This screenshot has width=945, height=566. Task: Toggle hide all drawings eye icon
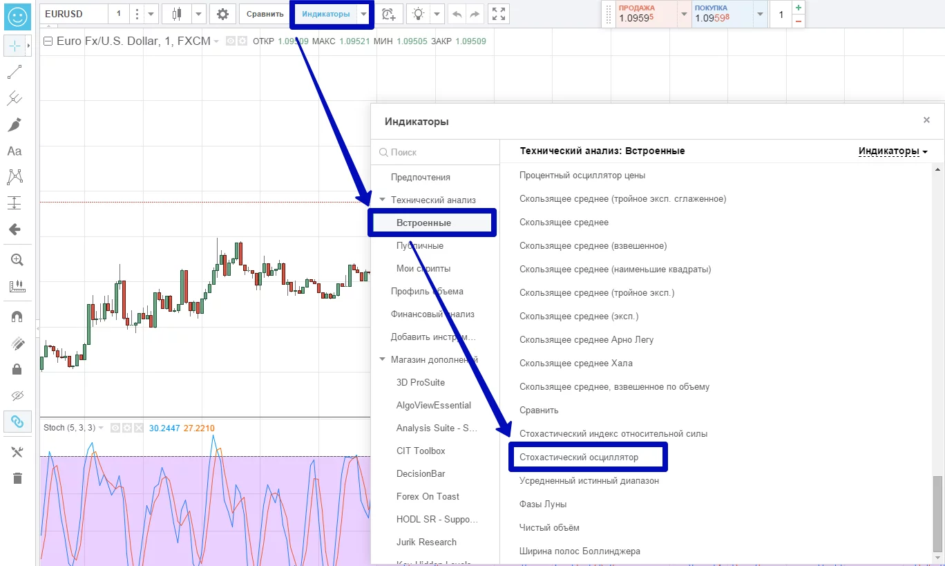tap(18, 396)
